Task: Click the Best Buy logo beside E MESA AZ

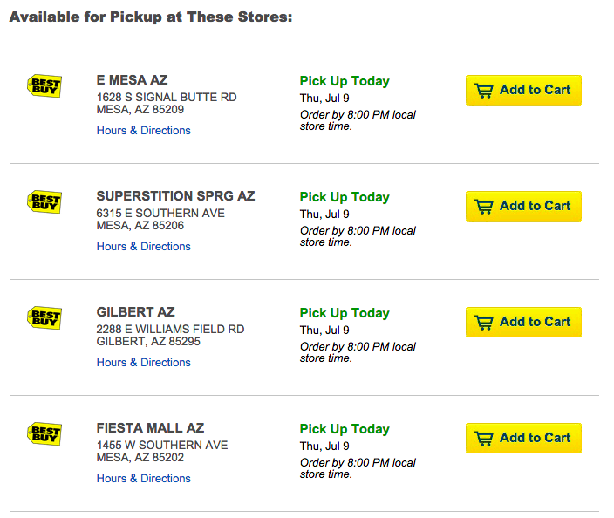Action: tap(44, 85)
